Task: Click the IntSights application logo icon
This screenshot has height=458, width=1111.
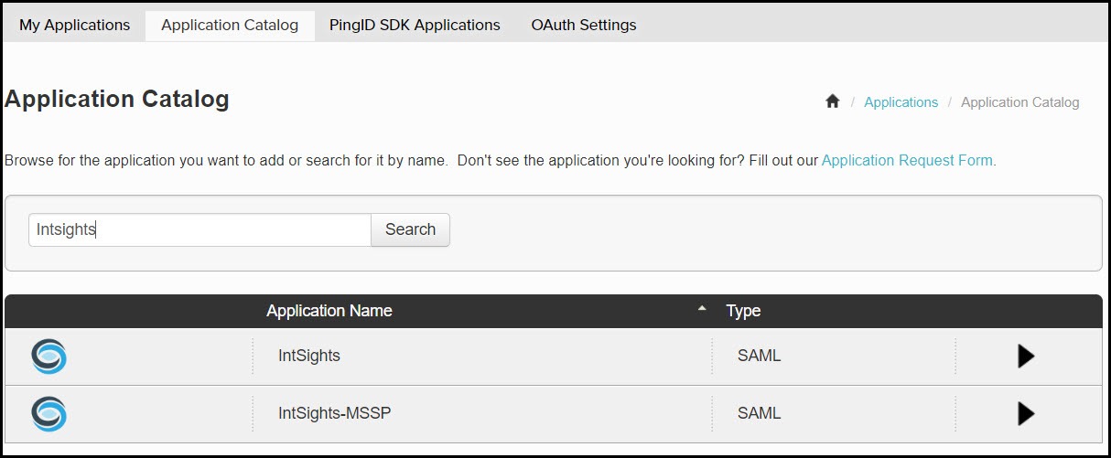Action: pyautogui.click(x=49, y=357)
